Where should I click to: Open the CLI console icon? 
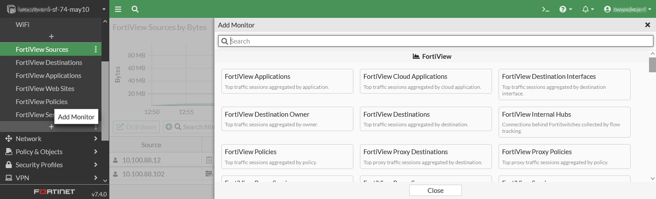545,9
